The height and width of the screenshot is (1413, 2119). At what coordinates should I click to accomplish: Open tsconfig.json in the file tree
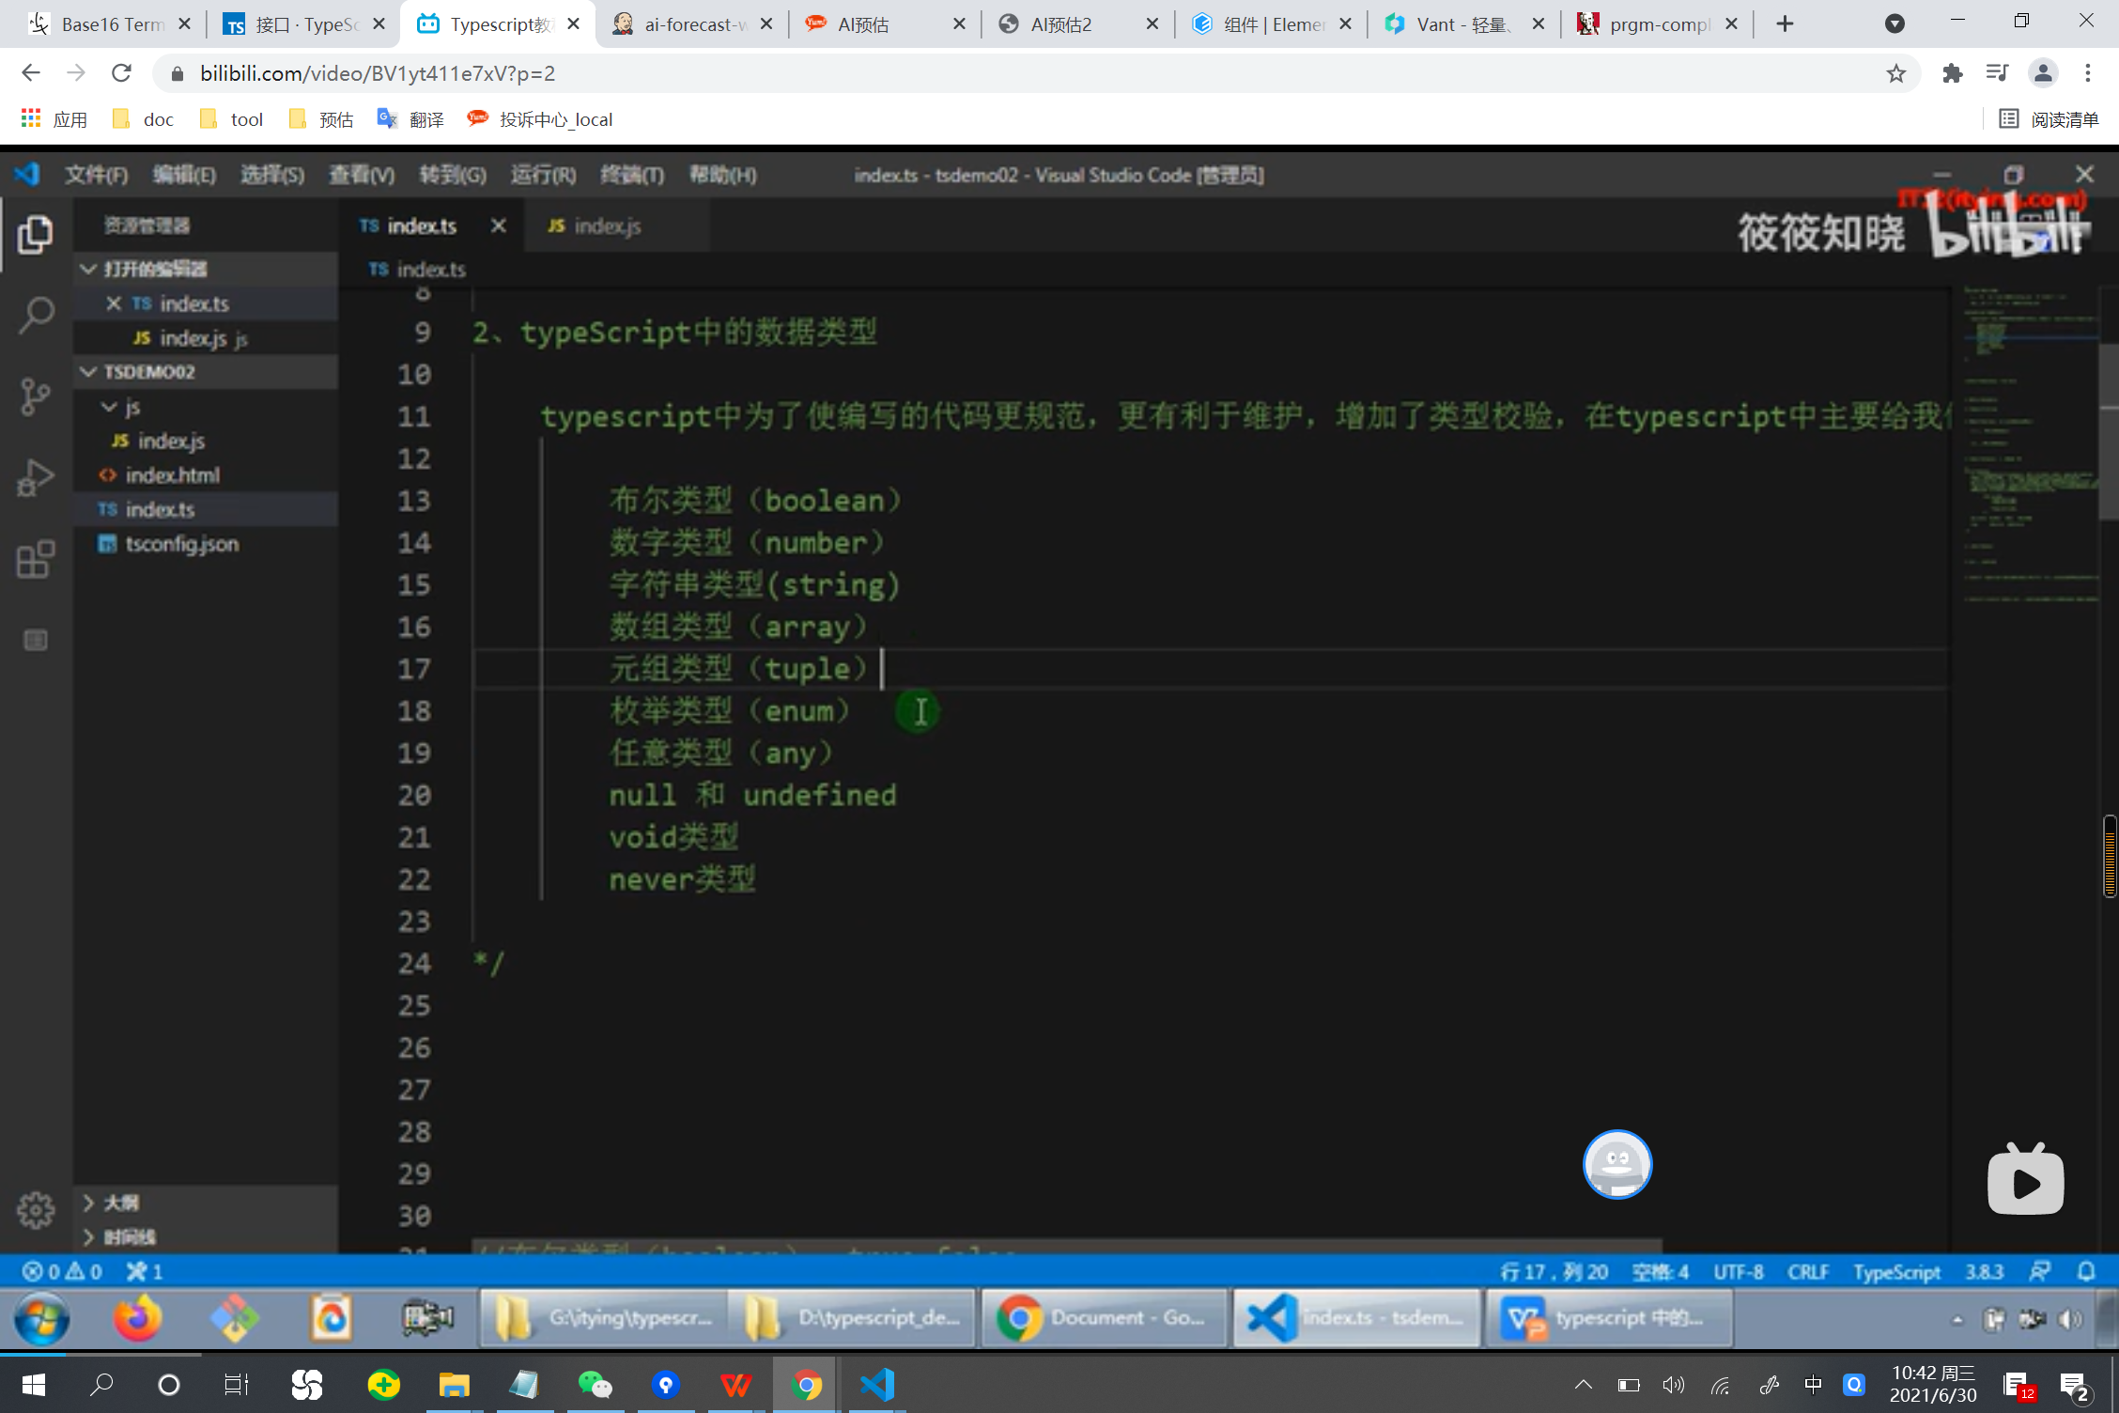tap(181, 544)
